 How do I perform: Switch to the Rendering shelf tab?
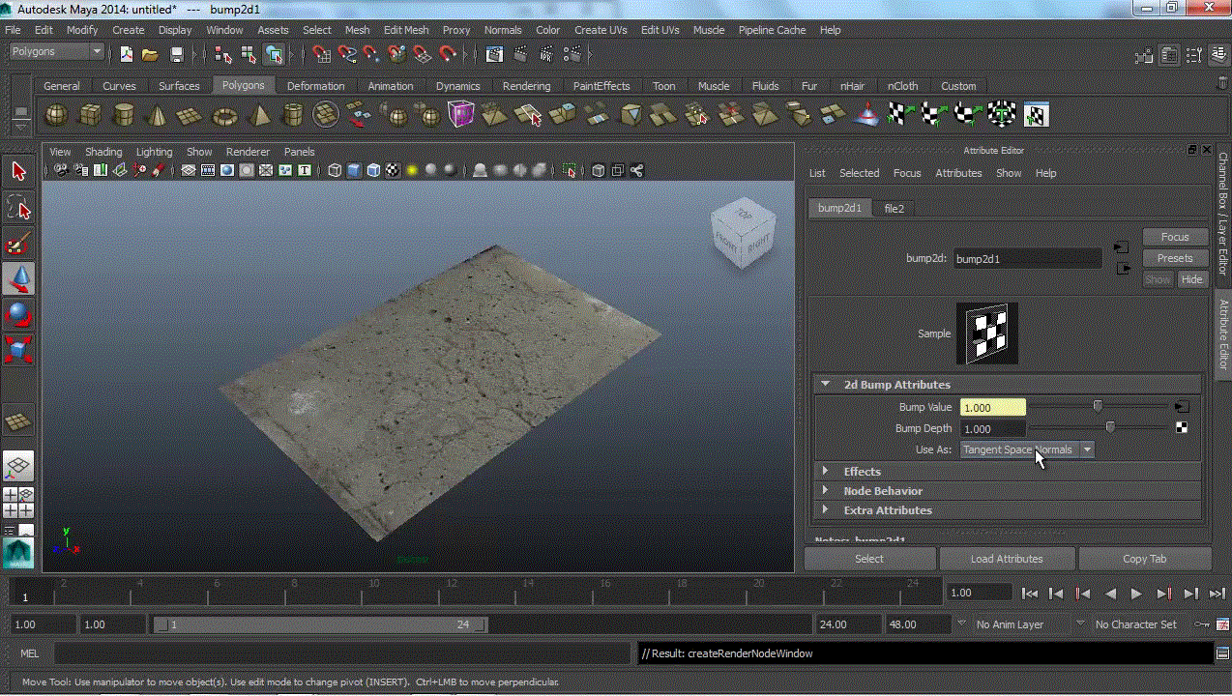coord(526,86)
